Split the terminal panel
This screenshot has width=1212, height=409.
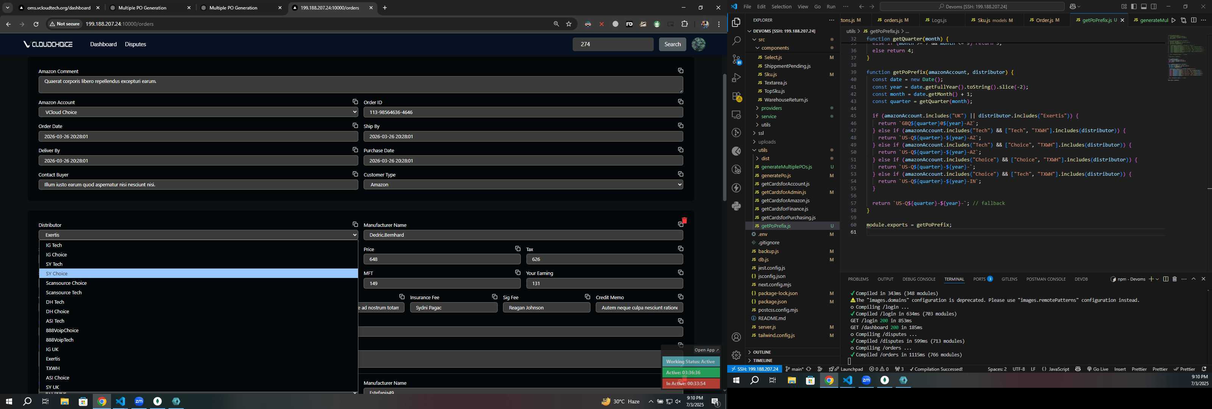pyautogui.click(x=1165, y=279)
